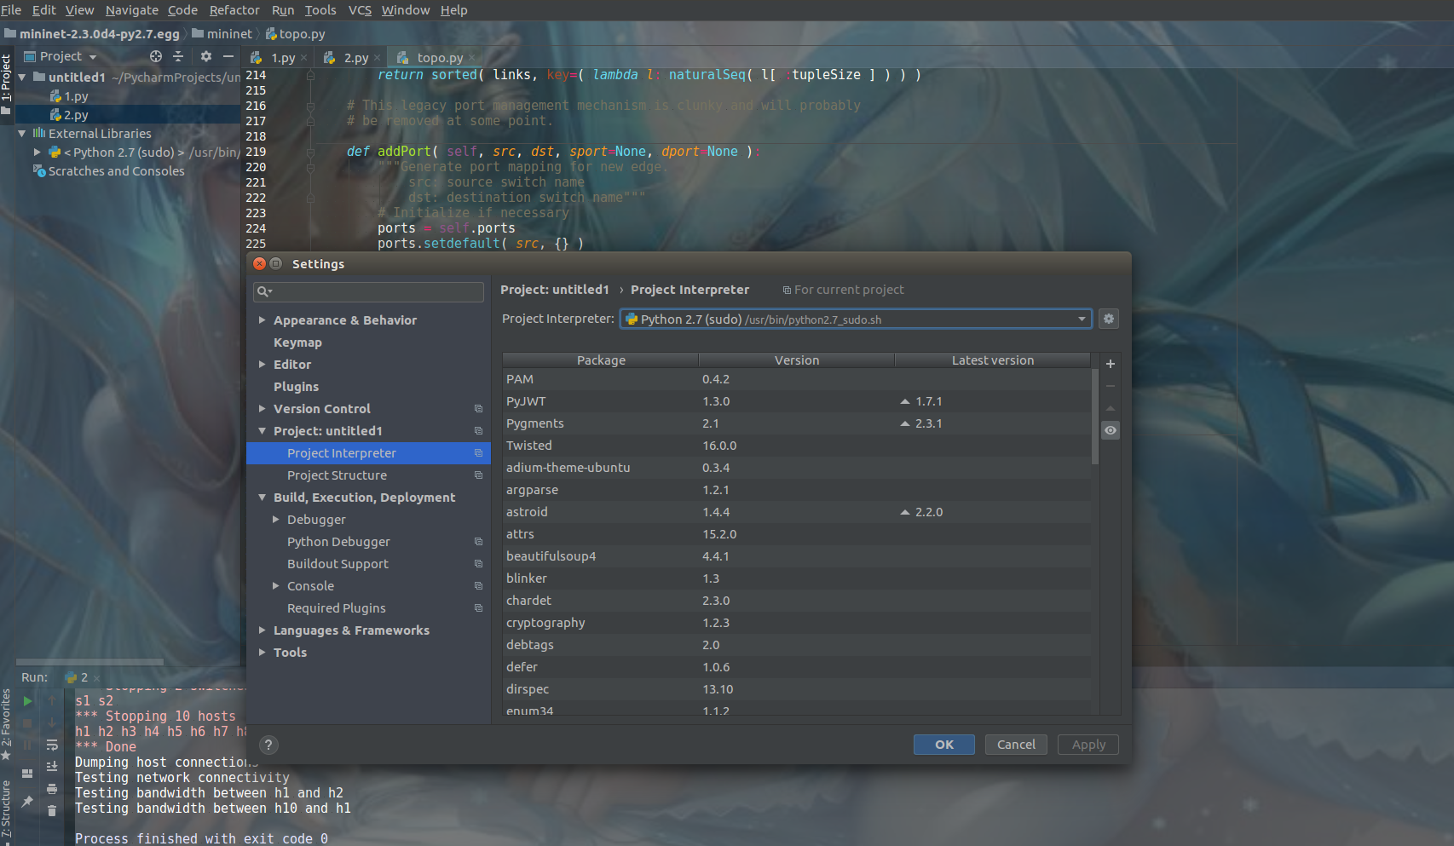The height and width of the screenshot is (846, 1454).
Task: Pin the Run tab with pin icon
Action: [x=27, y=801]
